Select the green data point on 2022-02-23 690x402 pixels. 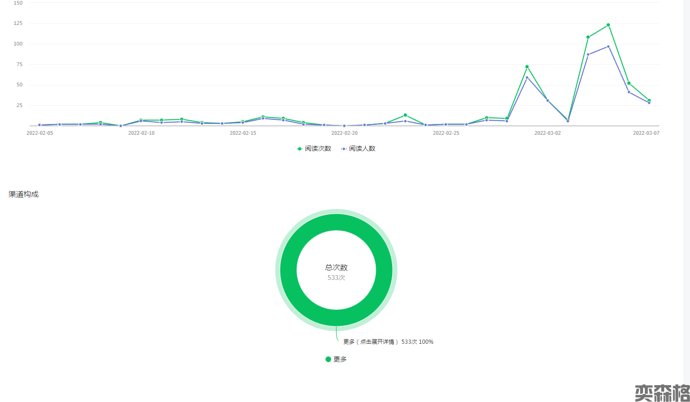pos(405,115)
